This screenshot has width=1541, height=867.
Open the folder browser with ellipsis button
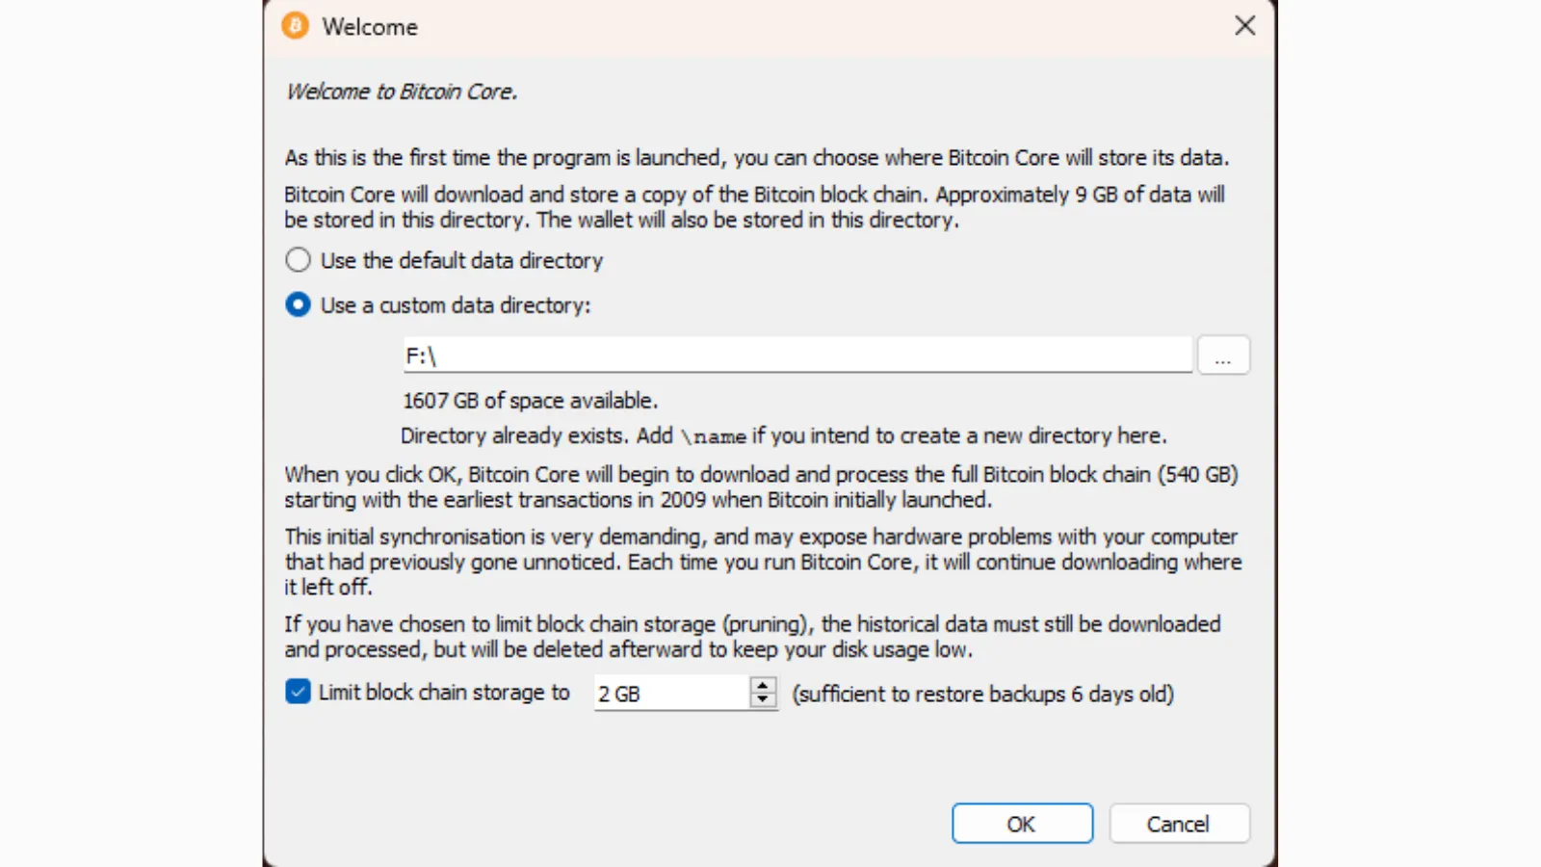pyautogui.click(x=1223, y=355)
